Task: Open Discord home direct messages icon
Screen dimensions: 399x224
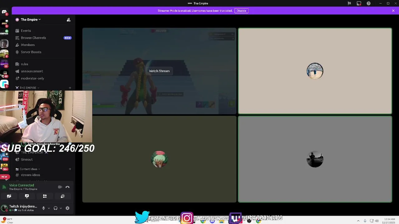Action: (x=4, y=12)
